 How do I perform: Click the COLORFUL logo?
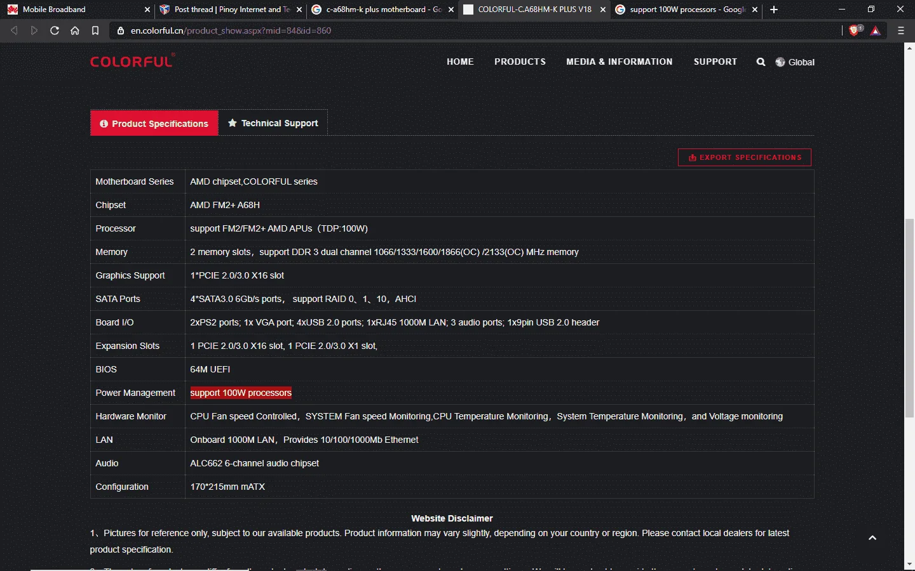tap(132, 60)
